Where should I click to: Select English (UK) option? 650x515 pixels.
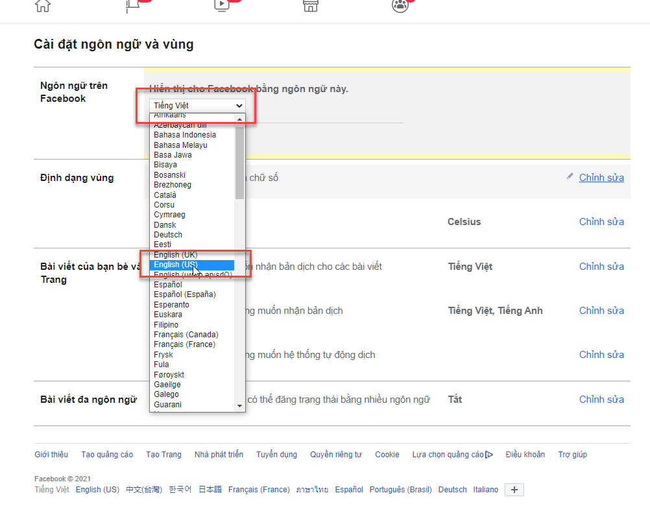click(175, 254)
